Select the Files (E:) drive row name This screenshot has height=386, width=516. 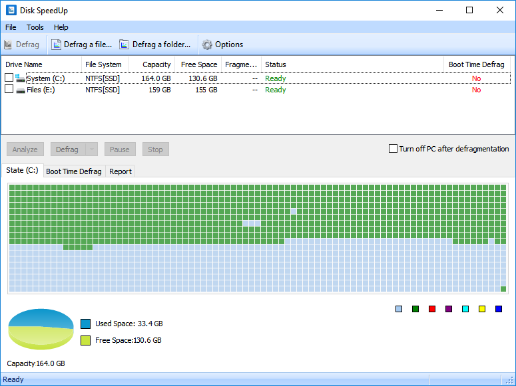(41, 90)
